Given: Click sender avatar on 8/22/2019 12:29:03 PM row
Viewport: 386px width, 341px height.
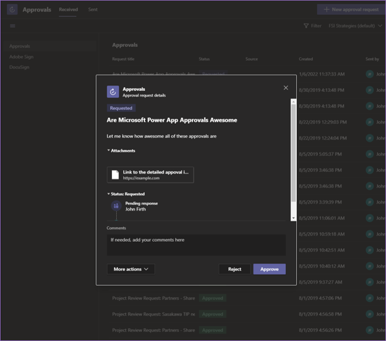Looking at the screenshot, I should click(x=370, y=122).
